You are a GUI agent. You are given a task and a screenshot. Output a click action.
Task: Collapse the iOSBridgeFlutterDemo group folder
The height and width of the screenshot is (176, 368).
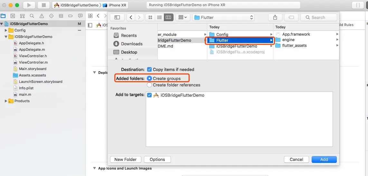coord(6,37)
